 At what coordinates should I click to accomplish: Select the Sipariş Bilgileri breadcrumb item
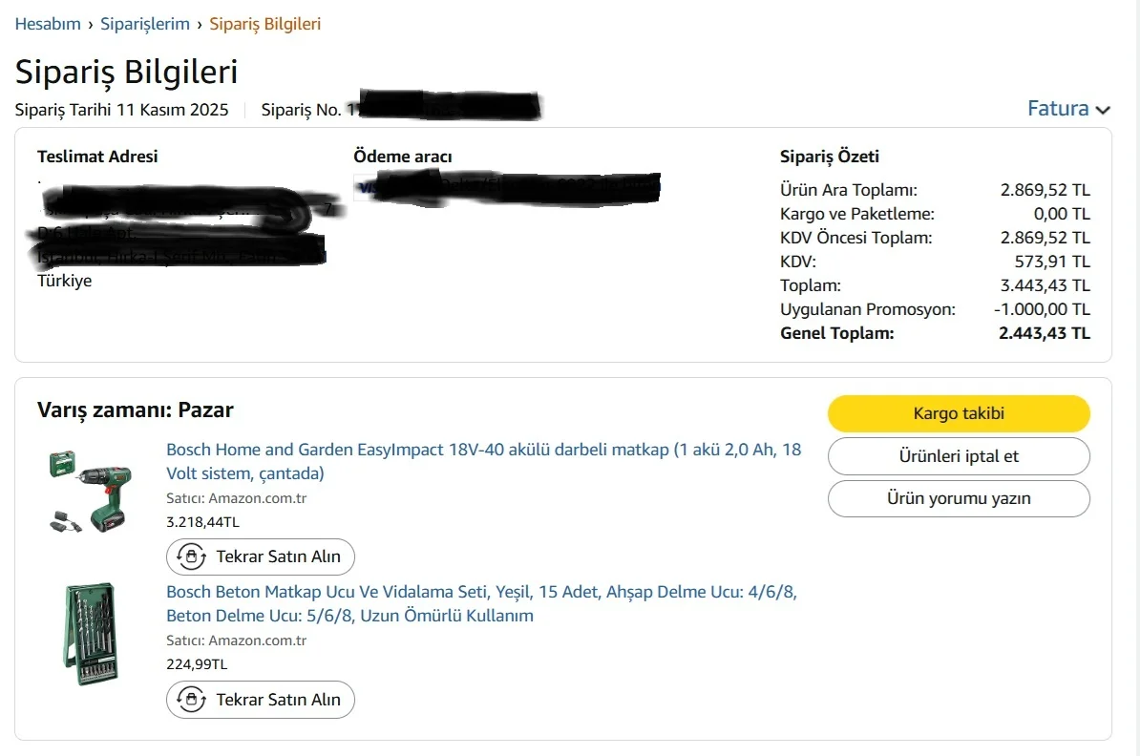point(265,24)
